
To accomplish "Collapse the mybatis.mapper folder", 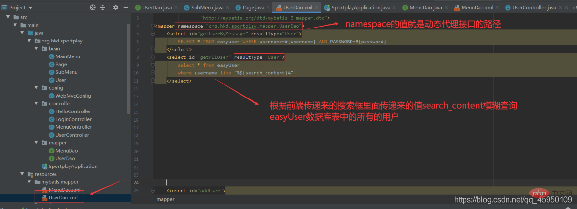I will click(x=29, y=182).
